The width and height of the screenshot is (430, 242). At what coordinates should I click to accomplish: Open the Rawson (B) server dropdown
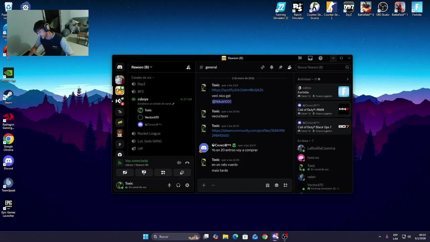142,67
